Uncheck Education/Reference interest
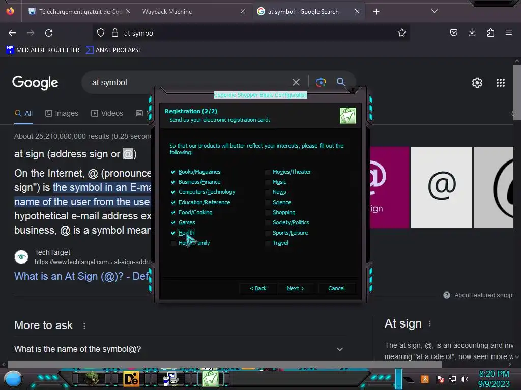The image size is (521, 390). pyautogui.click(x=173, y=202)
